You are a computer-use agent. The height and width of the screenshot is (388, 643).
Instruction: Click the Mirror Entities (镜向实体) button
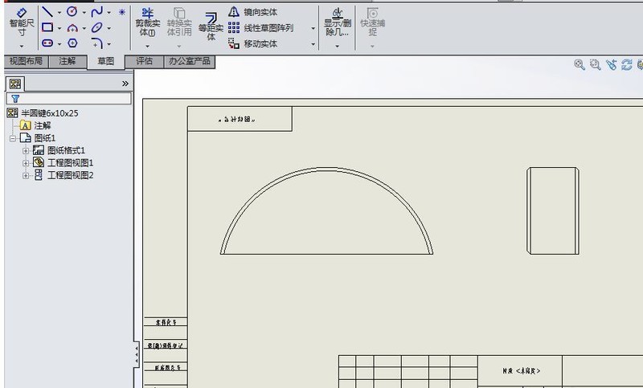(x=252, y=12)
